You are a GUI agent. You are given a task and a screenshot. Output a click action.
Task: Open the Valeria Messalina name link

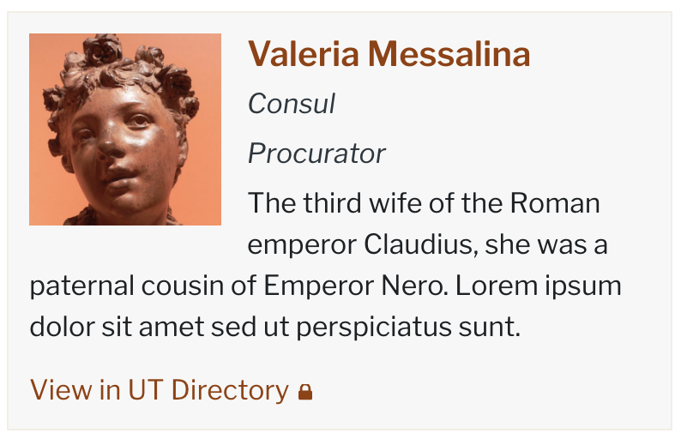[389, 55]
